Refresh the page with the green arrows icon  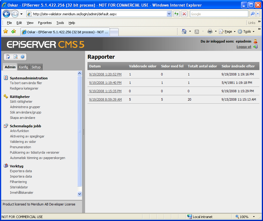pyautogui.click(x=176, y=14)
